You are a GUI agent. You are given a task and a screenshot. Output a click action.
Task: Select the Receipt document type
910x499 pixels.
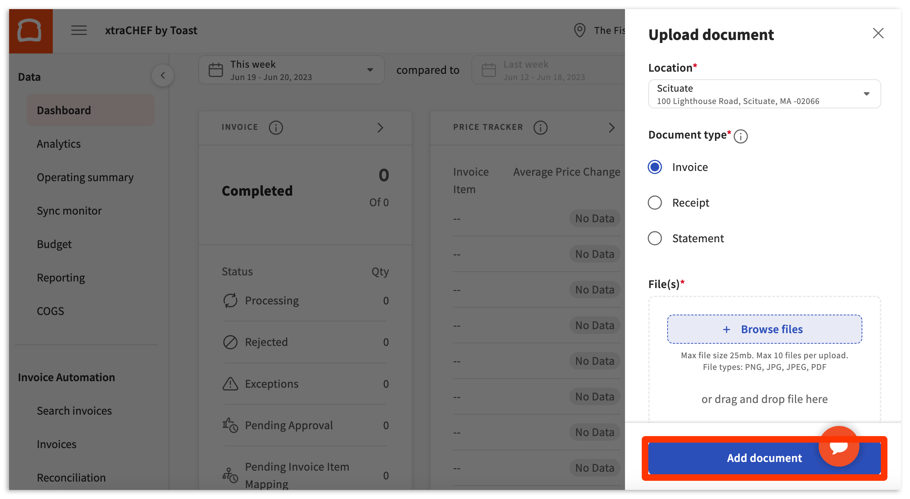(x=655, y=203)
